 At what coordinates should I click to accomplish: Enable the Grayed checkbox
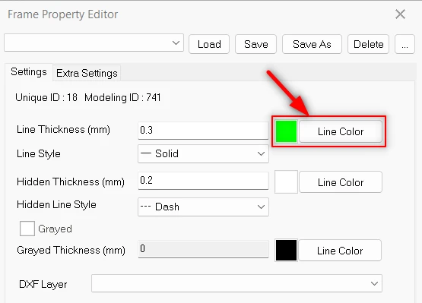(x=27, y=229)
